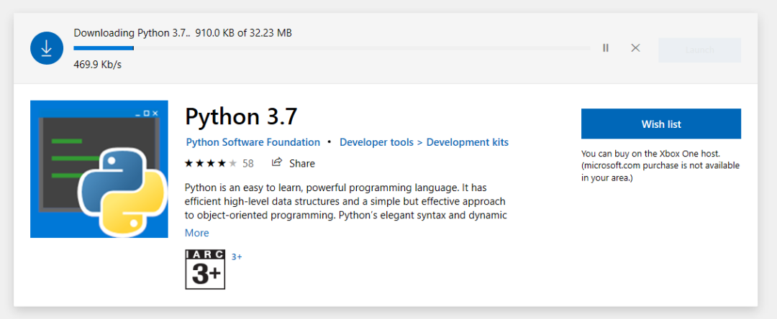Click the greyed-out Launch button
Image resolution: width=777 pixels, height=319 pixels.
[x=700, y=50]
